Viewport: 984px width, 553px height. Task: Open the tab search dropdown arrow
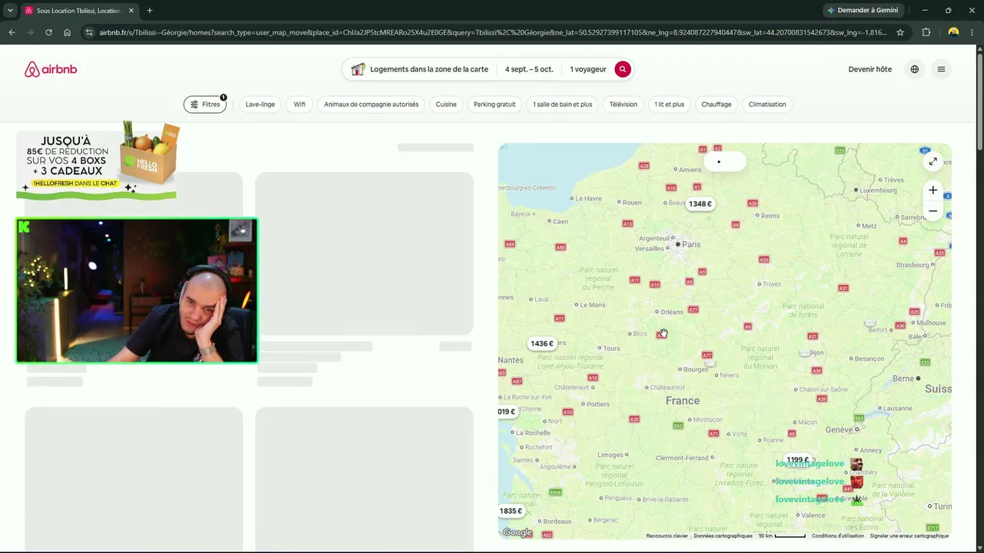(10, 11)
